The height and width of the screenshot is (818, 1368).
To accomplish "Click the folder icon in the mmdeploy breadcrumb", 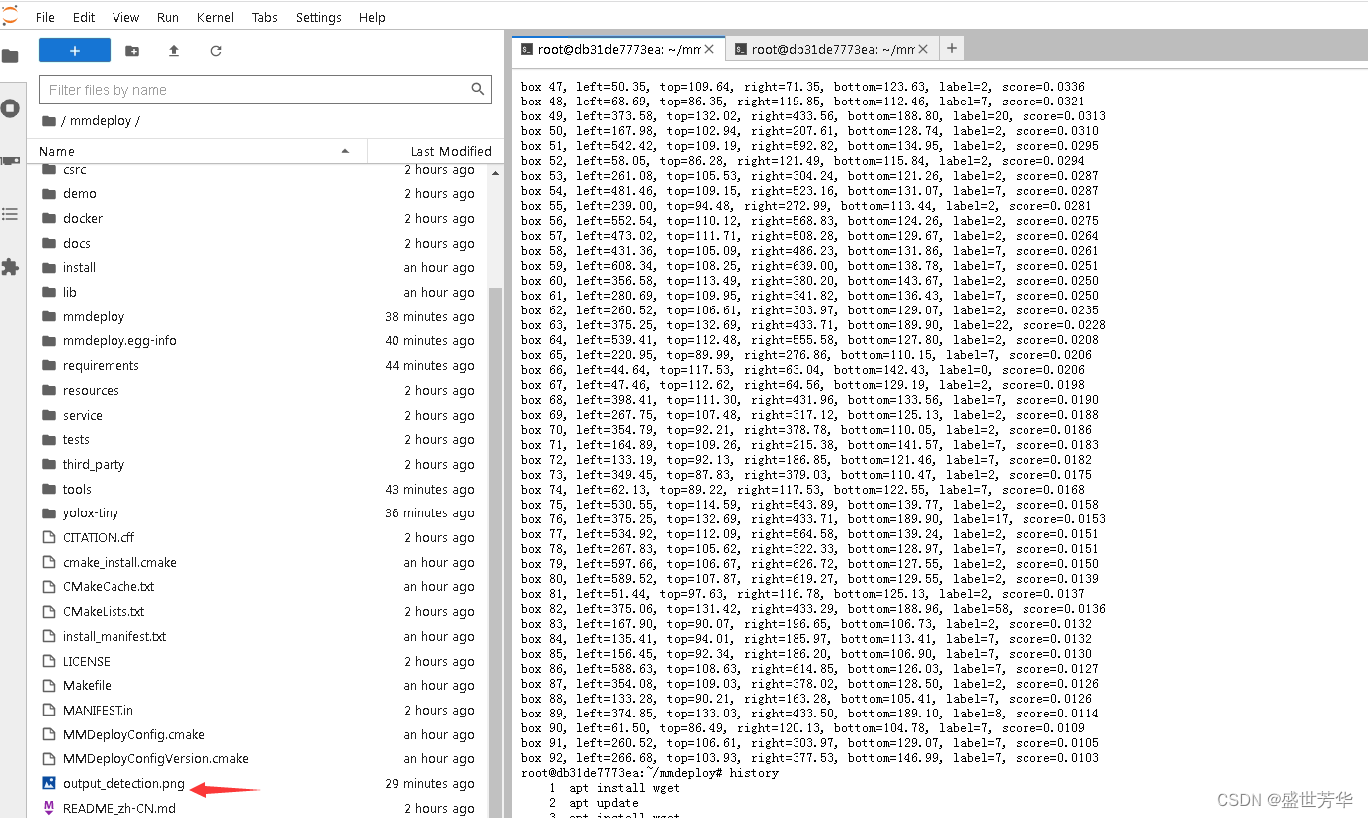I will point(49,119).
